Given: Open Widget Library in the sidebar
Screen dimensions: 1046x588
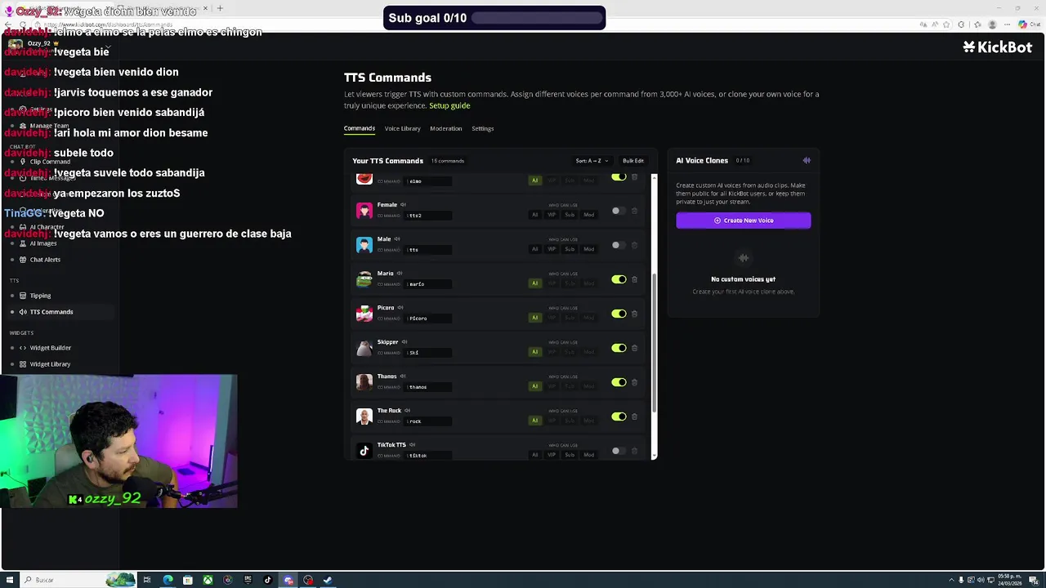Looking at the screenshot, I should (50, 364).
